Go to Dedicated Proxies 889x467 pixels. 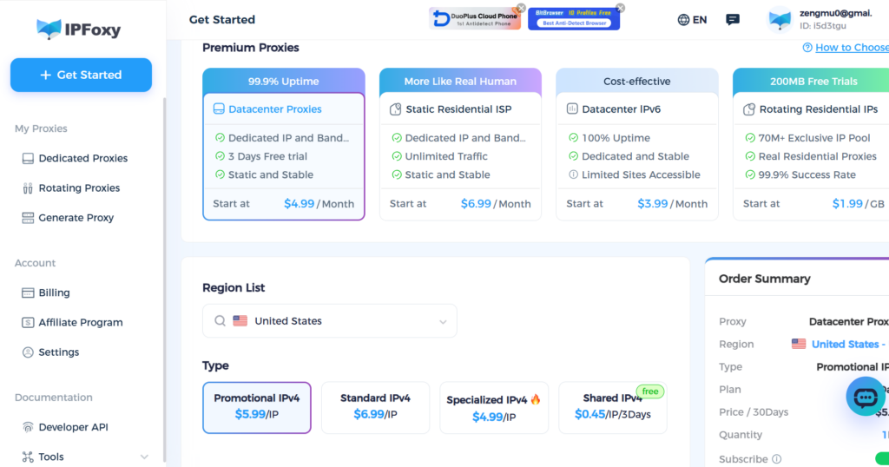(82, 158)
